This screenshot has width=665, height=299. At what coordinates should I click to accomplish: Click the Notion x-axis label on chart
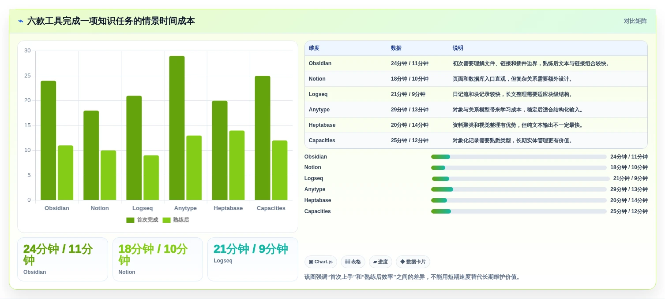pos(100,208)
